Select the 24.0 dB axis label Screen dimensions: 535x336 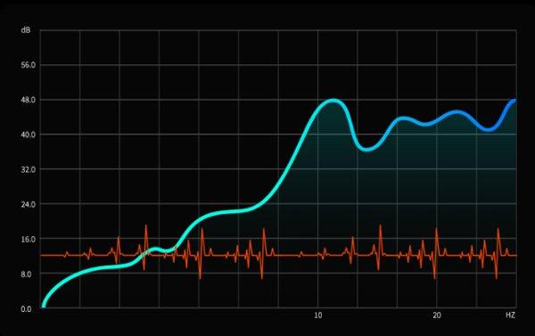(x=28, y=204)
